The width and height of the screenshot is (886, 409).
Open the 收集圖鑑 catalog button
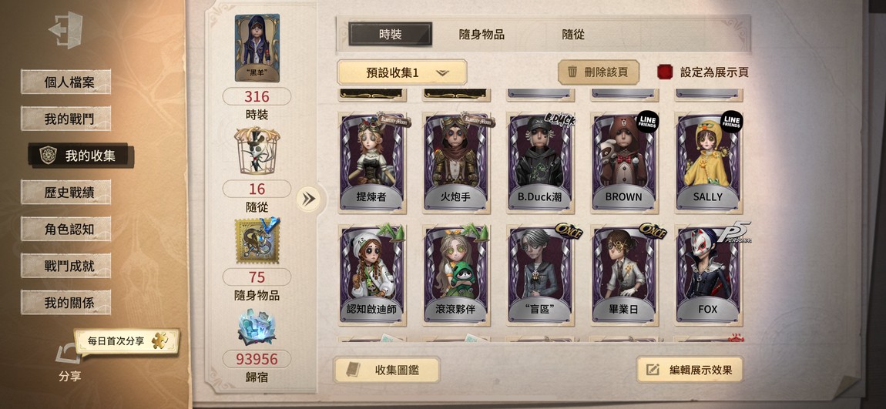[387, 370]
